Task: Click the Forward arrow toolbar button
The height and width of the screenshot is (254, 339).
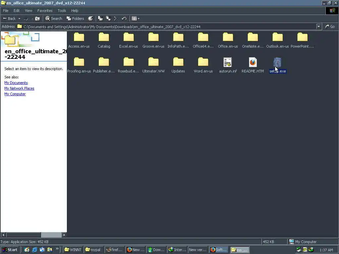Action: click(x=26, y=19)
